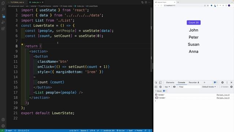Toggle the device toolbar in DevTools

160,82
